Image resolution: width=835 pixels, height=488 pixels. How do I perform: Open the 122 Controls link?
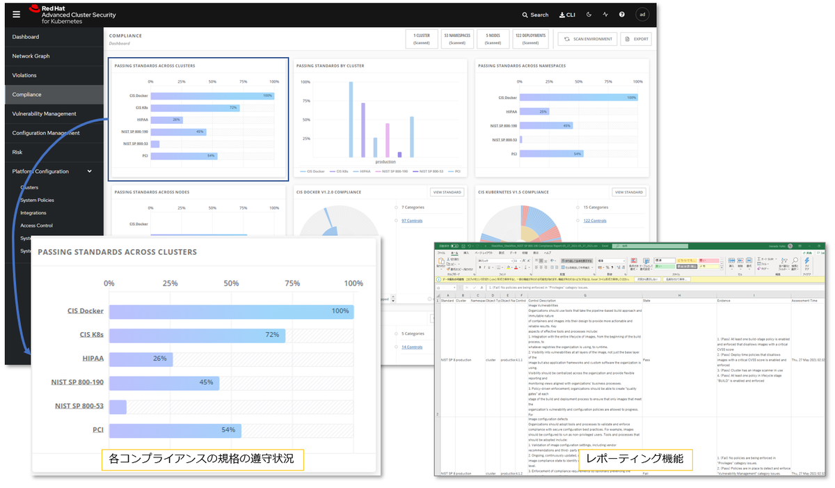pyautogui.click(x=595, y=221)
